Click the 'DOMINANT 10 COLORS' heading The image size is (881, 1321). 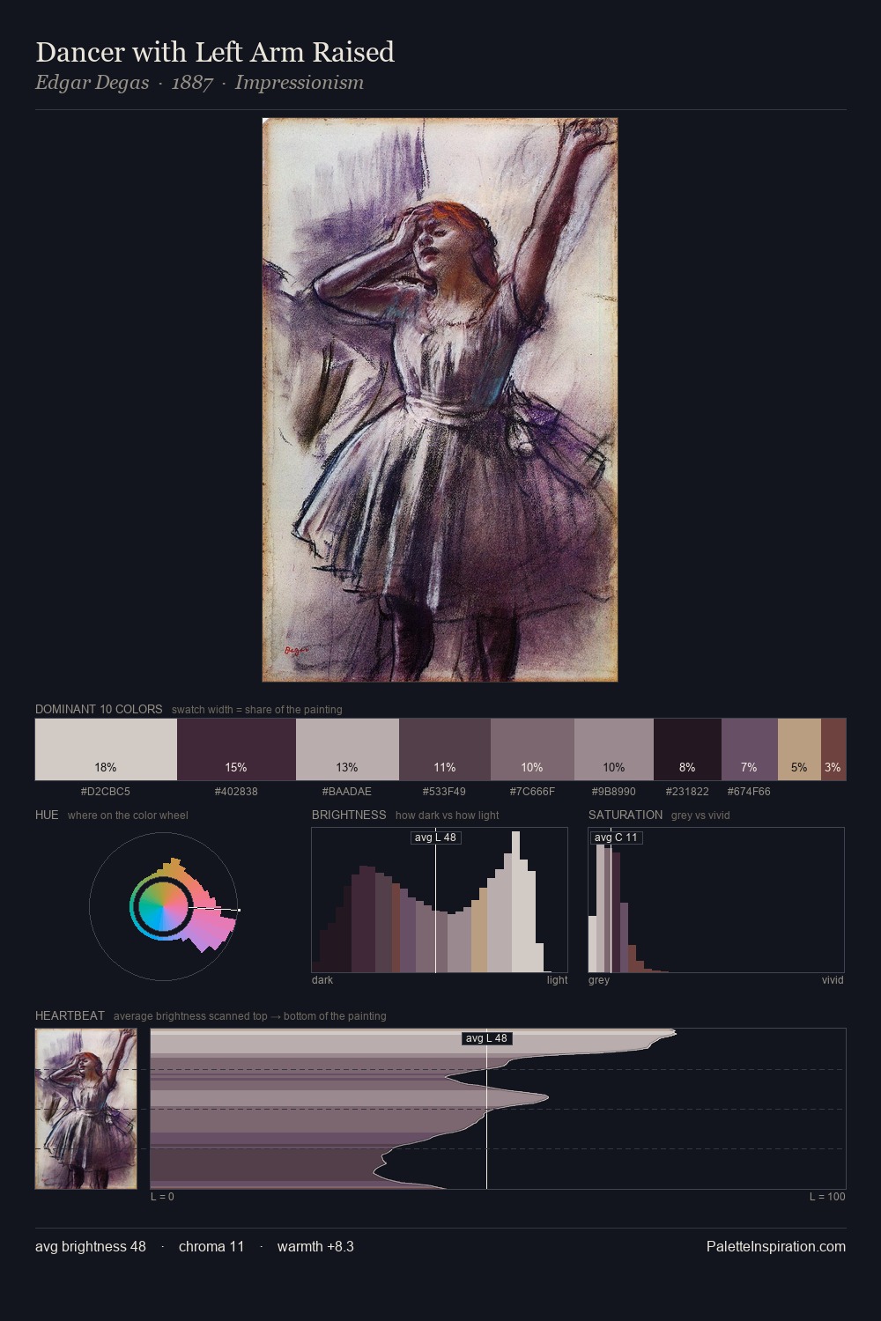tap(99, 709)
